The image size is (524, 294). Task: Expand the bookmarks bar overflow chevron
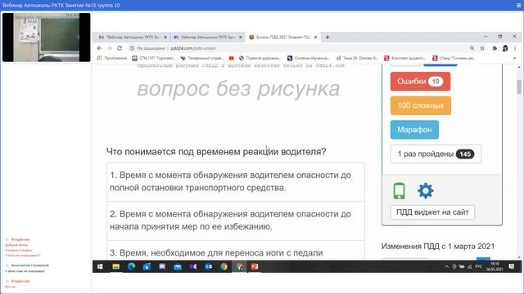[515, 58]
